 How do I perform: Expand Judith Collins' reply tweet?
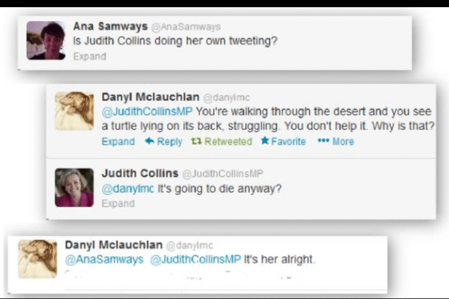coord(118,203)
